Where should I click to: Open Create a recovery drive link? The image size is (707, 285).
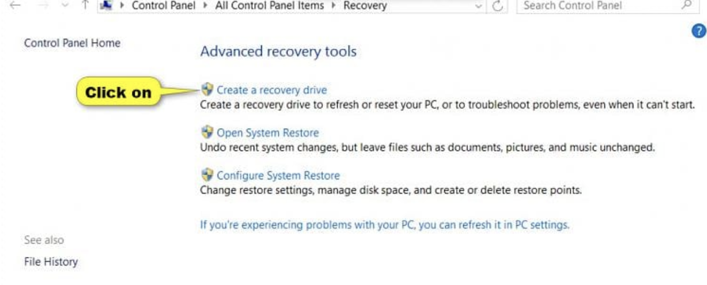(x=272, y=90)
